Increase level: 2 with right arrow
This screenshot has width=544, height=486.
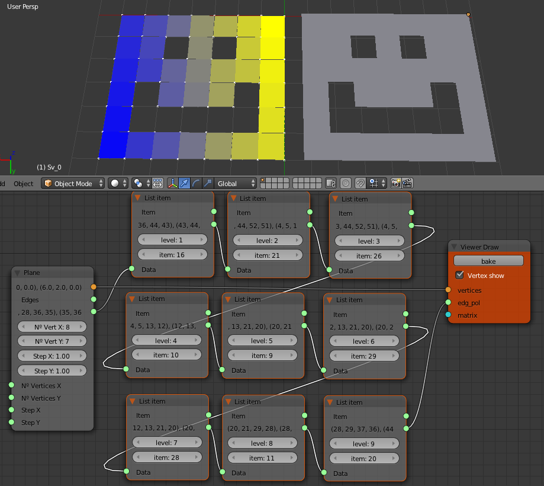(297, 241)
